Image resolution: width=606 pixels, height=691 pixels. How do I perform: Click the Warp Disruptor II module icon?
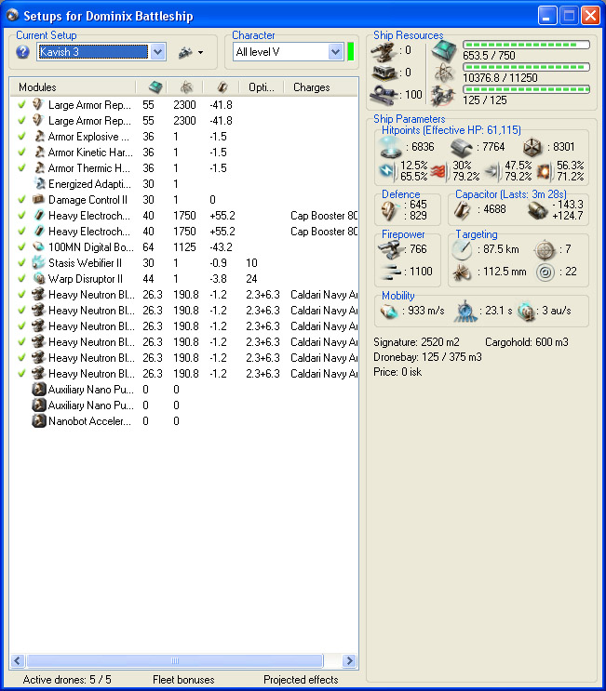click(39, 279)
